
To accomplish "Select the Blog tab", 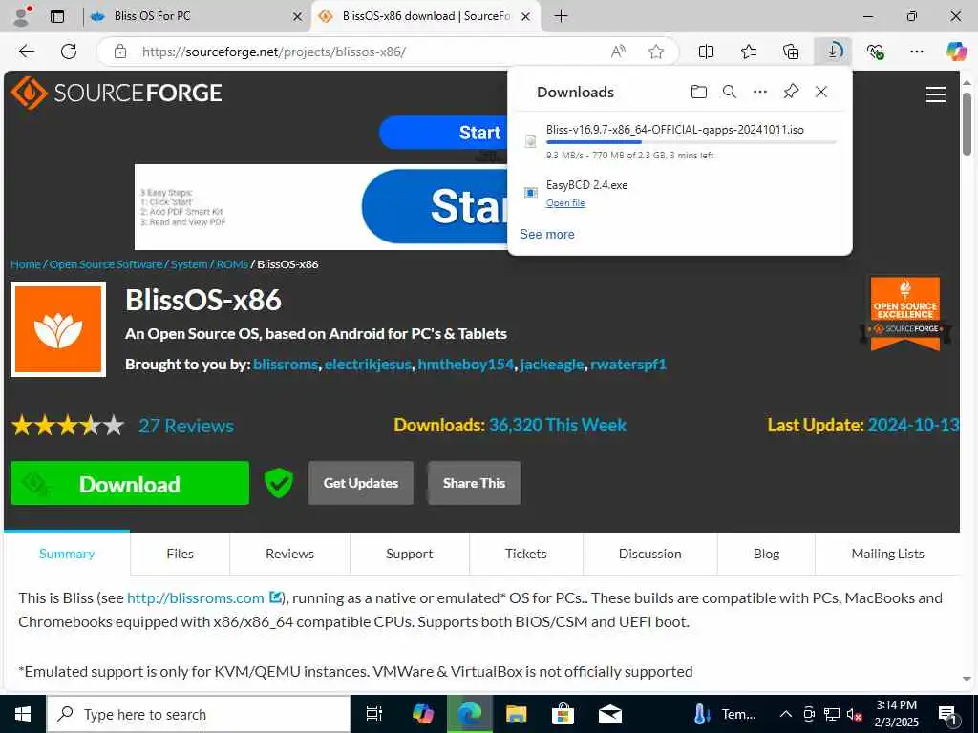I will coord(766,554).
